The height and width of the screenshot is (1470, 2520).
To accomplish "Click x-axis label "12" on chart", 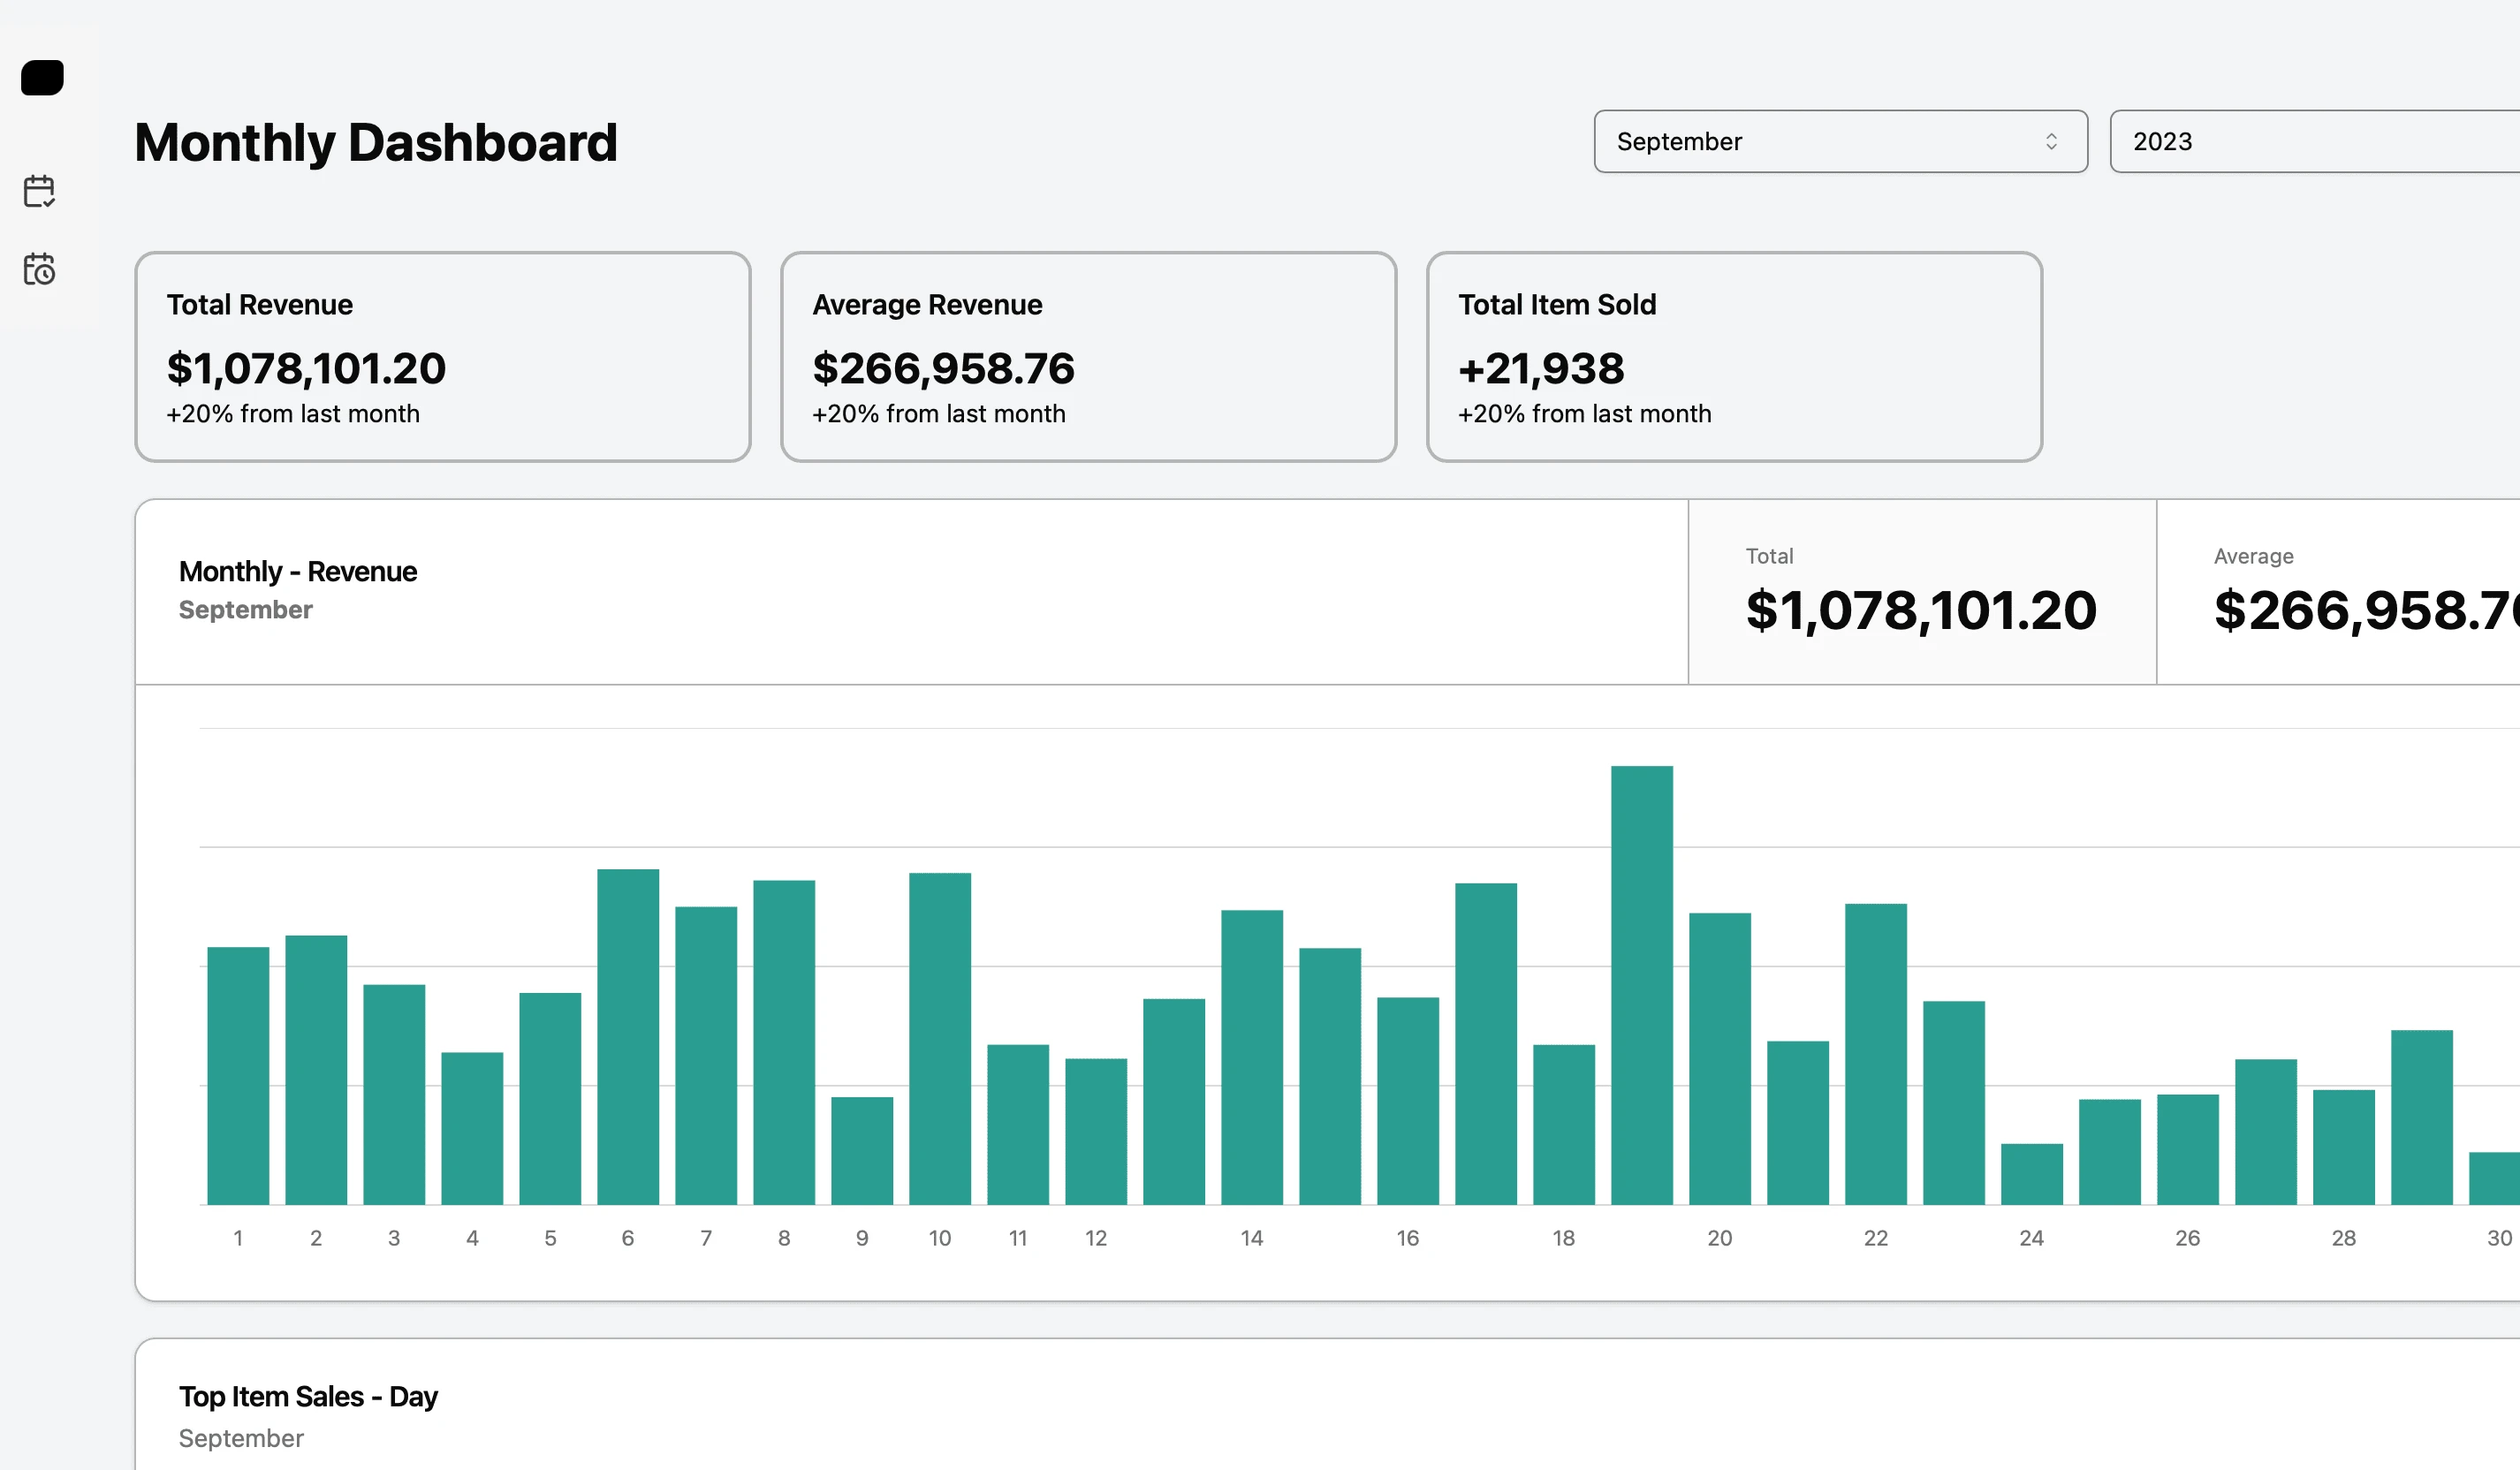I will [x=1096, y=1238].
